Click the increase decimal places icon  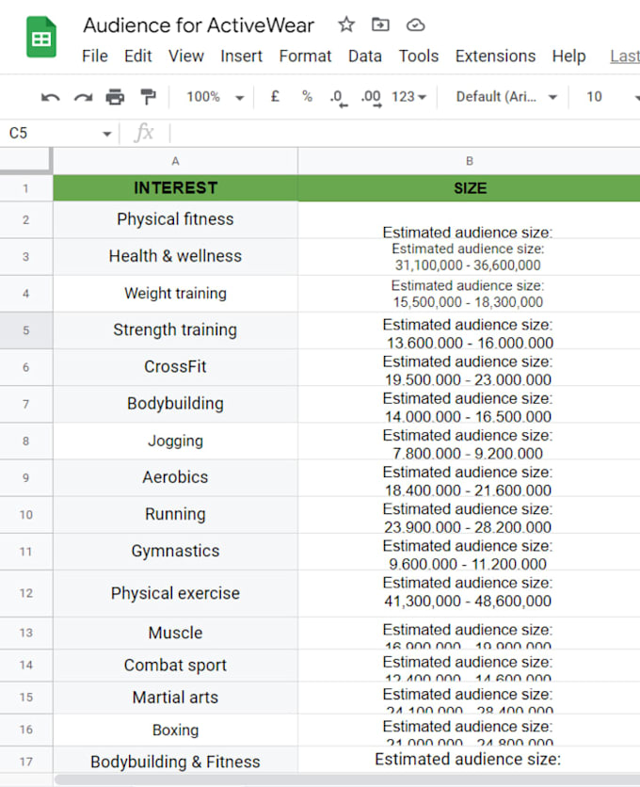tap(369, 96)
